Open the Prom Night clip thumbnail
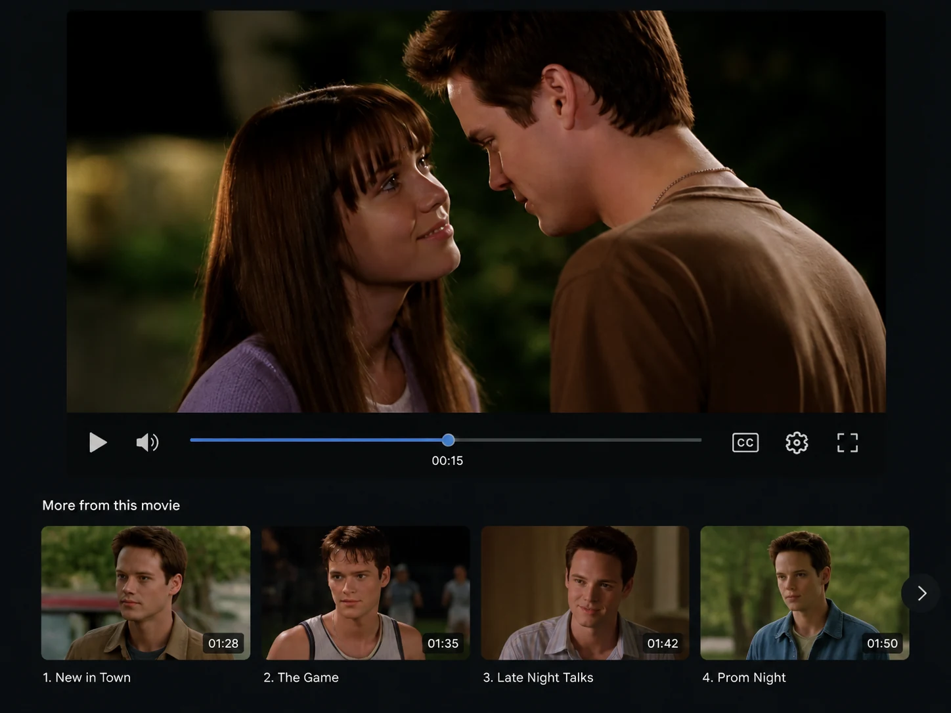The image size is (951, 713). [x=805, y=593]
